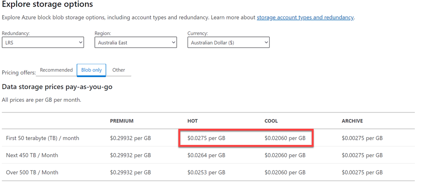Viewport: 424px width, 187px height.
Task: Click the Hot price $0.0264 per GB
Action: (206, 156)
